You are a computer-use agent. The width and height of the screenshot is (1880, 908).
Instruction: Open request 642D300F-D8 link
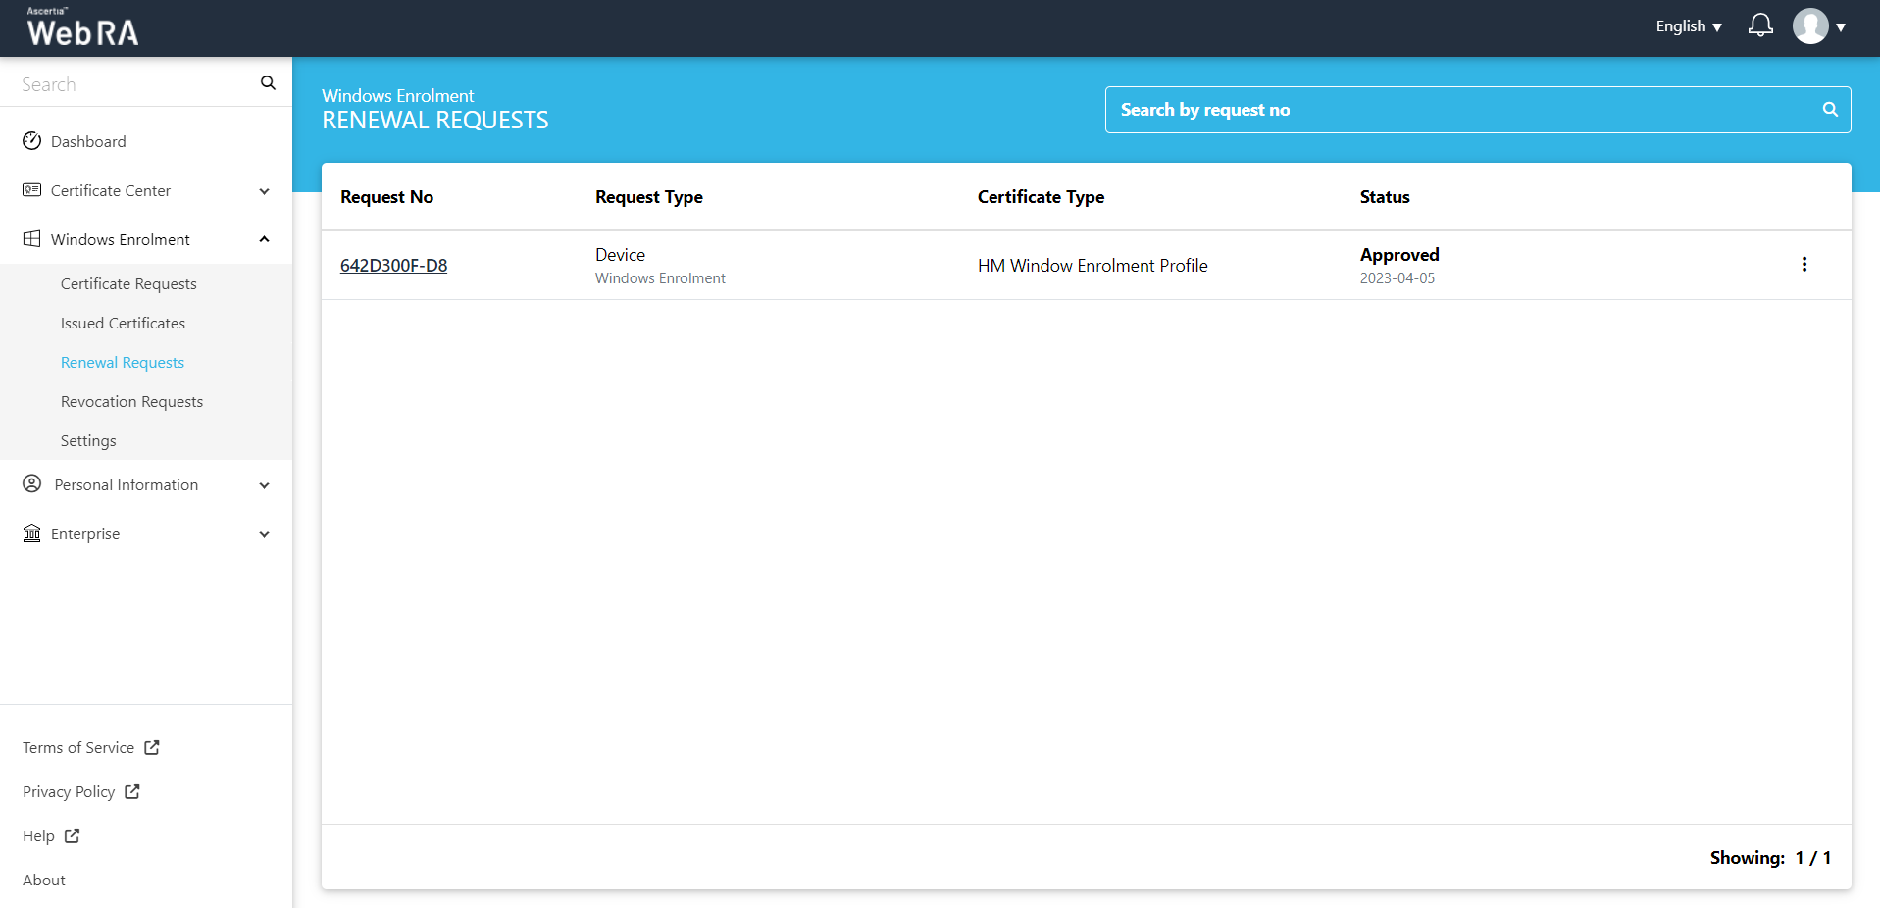(x=393, y=265)
